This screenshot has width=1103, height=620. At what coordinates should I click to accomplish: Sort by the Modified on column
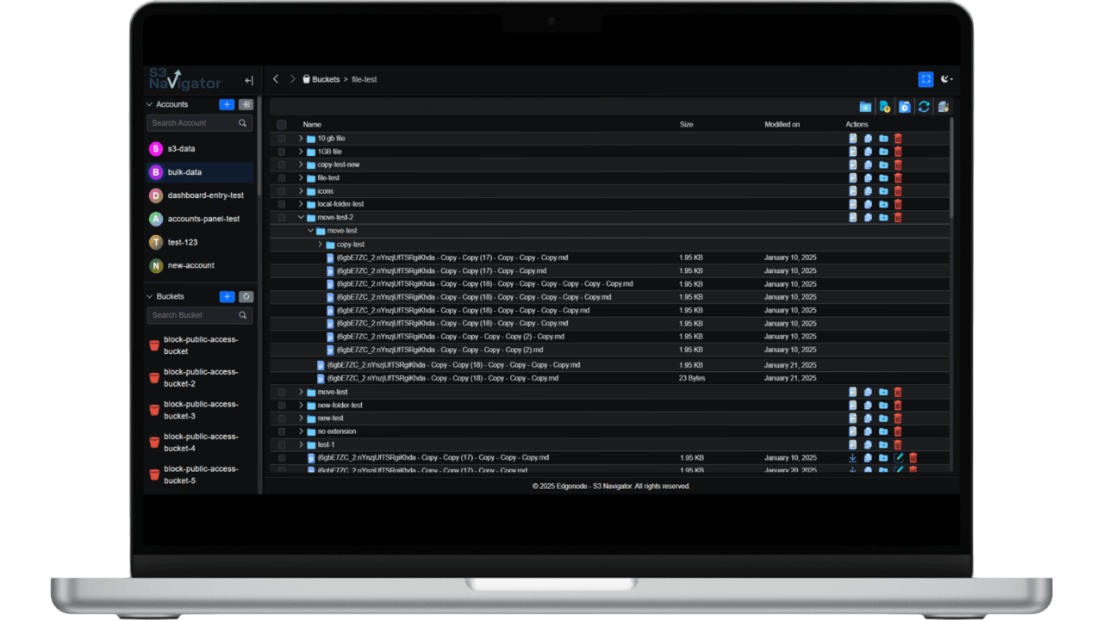coord(782,125)
